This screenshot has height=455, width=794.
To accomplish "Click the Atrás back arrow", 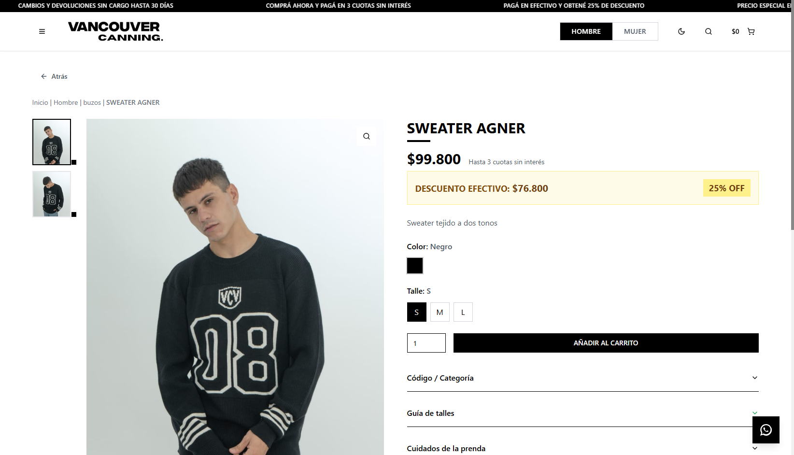I will (44, 76).
